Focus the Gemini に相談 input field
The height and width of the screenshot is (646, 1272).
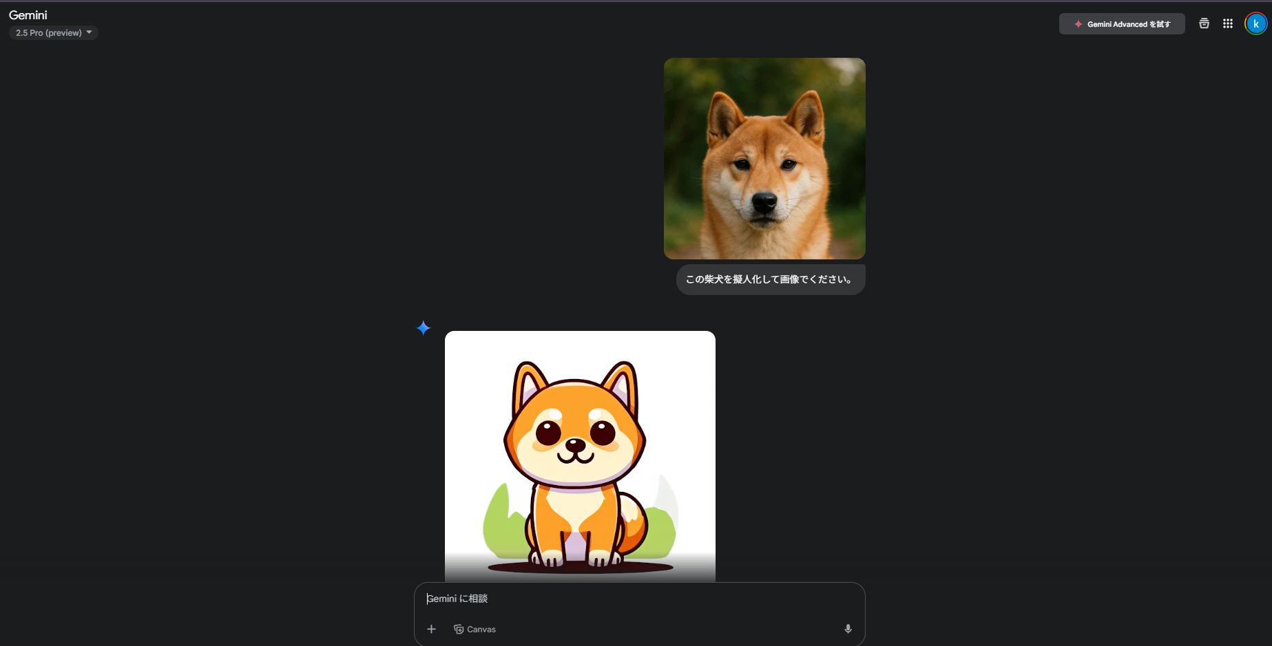(639, 599)
